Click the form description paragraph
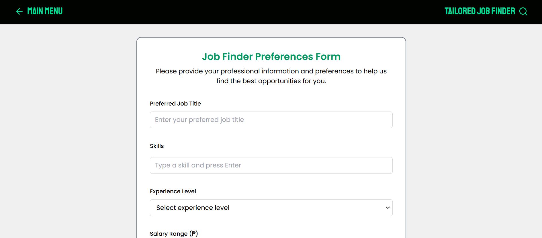542x238 pixels. click(271, 76)
